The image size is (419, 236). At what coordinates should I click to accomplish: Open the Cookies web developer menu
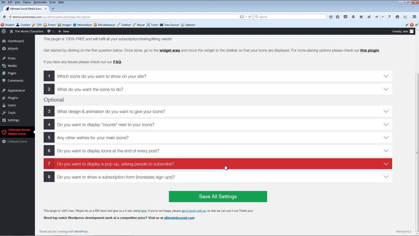23,25
